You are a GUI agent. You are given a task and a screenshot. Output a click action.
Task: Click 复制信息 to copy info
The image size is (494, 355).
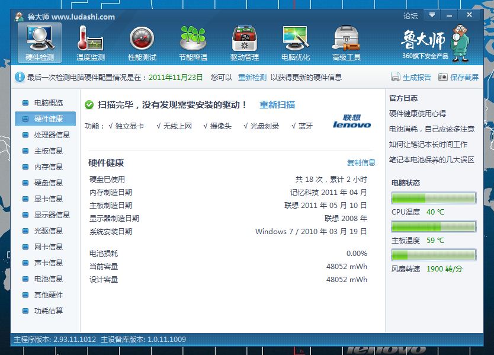[x=361, y=162]
